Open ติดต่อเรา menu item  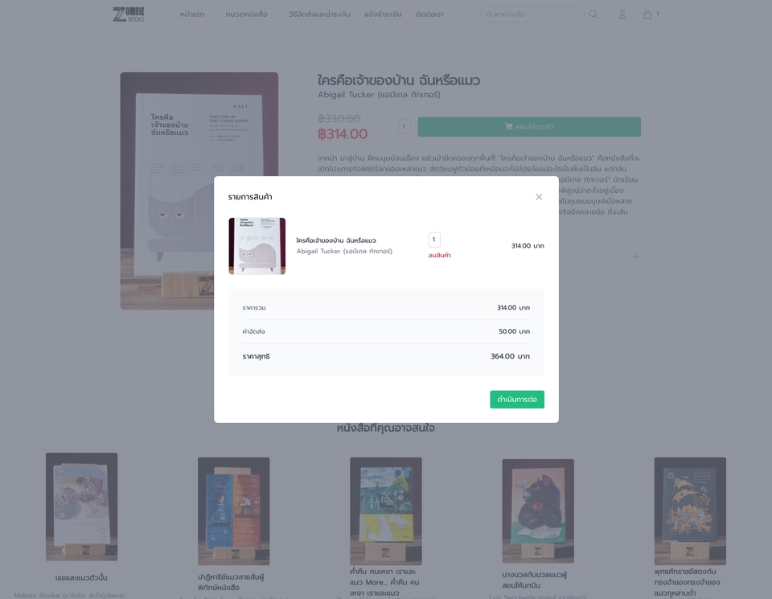coord(429,14)
